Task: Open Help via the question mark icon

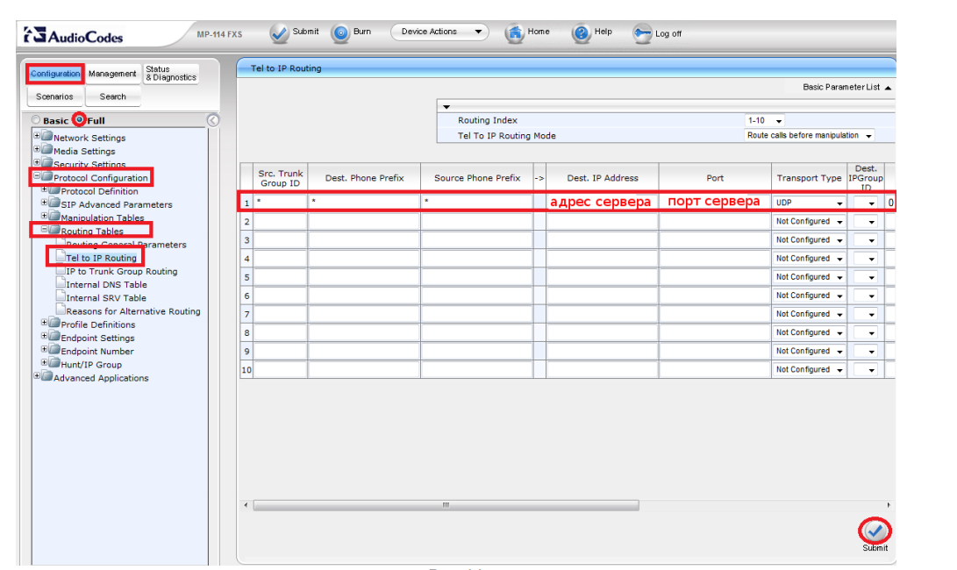Action: [582, 33]
